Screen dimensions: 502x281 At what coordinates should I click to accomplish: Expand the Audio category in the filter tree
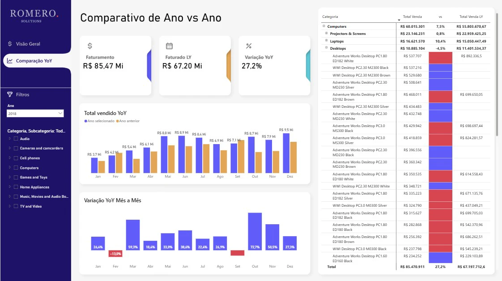[9, 139]
